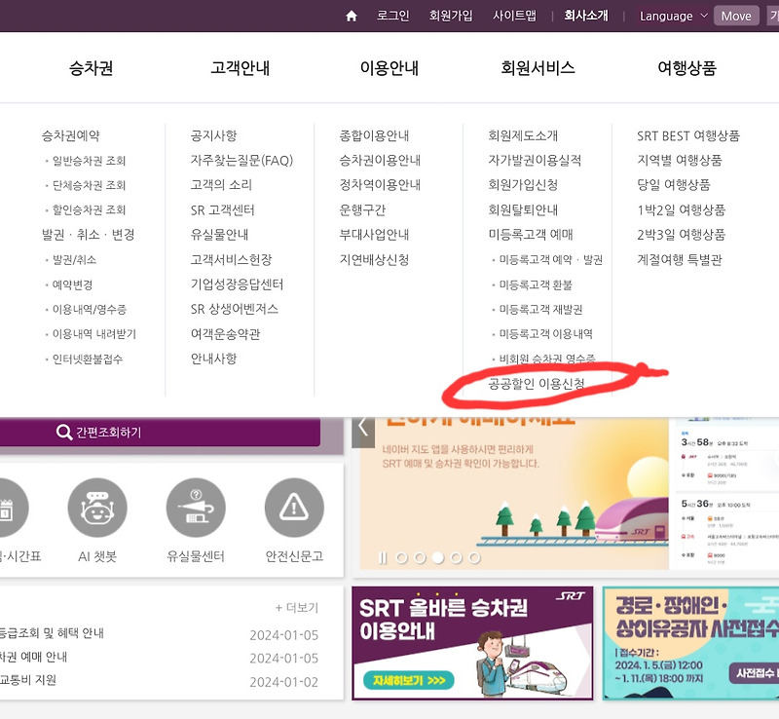Click the home icon in the top bar
This screenshot has height=719, width=779.
[x=350, y=17]
